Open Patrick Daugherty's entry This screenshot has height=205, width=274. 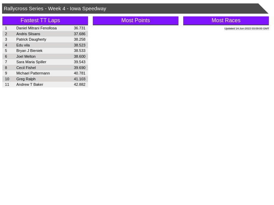31,39
